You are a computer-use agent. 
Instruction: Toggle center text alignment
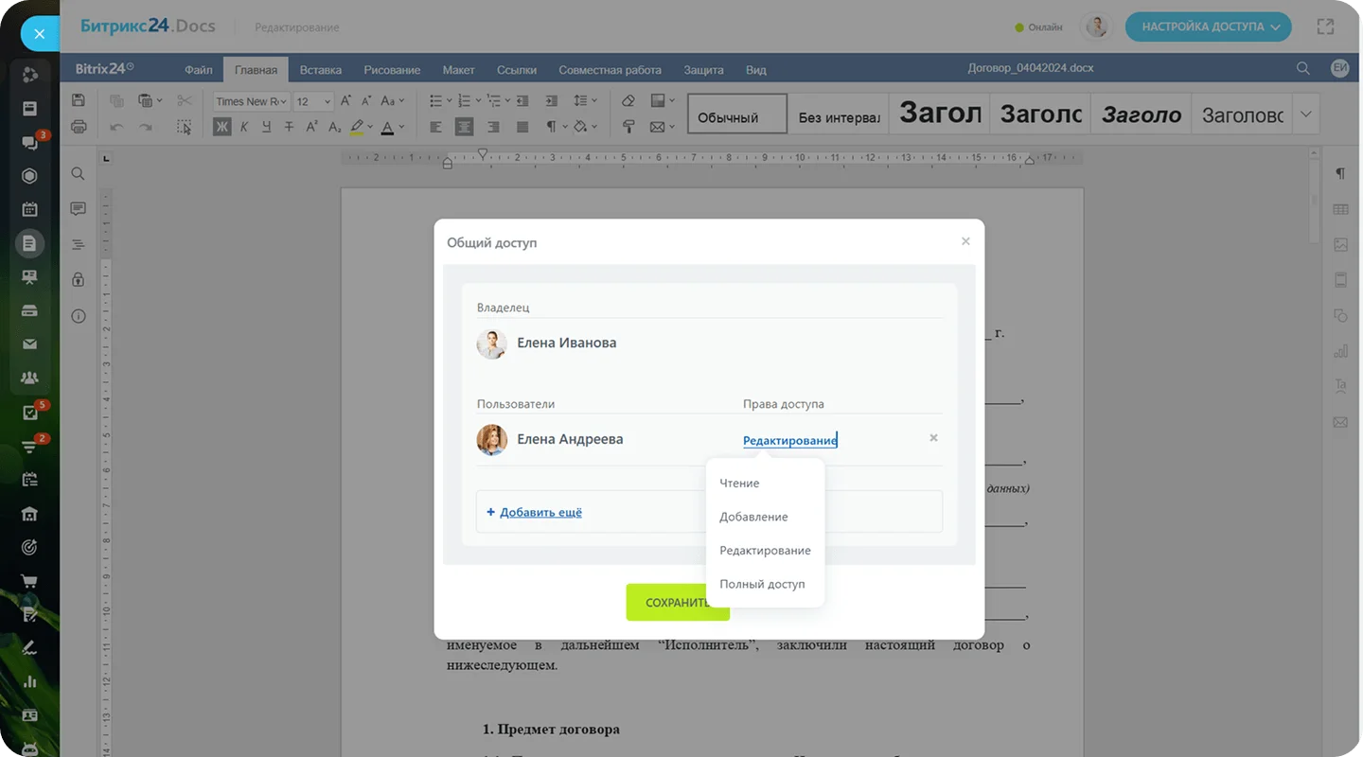pos(464,127)
